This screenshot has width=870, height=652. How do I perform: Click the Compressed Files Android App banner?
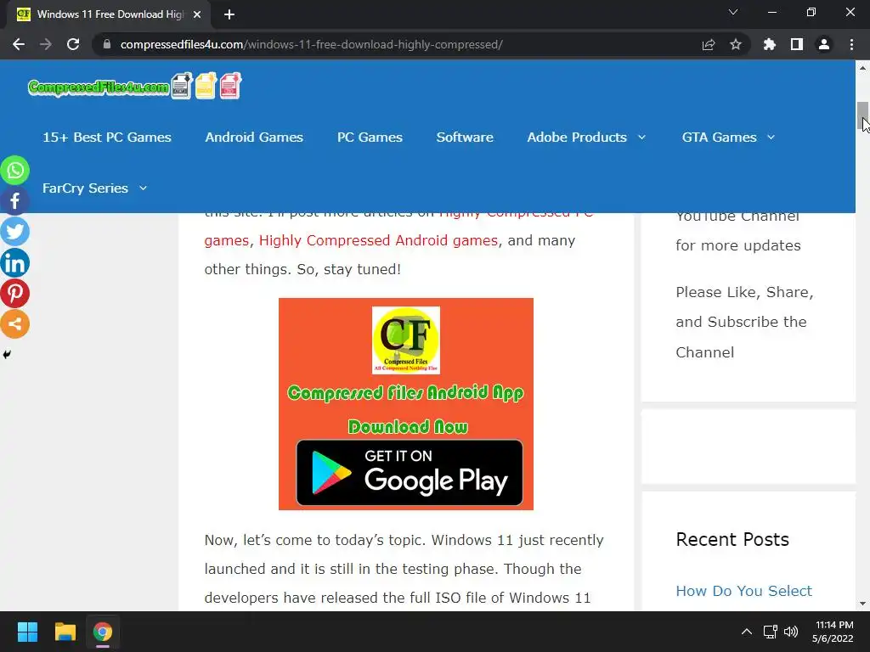tap(405, 403)
